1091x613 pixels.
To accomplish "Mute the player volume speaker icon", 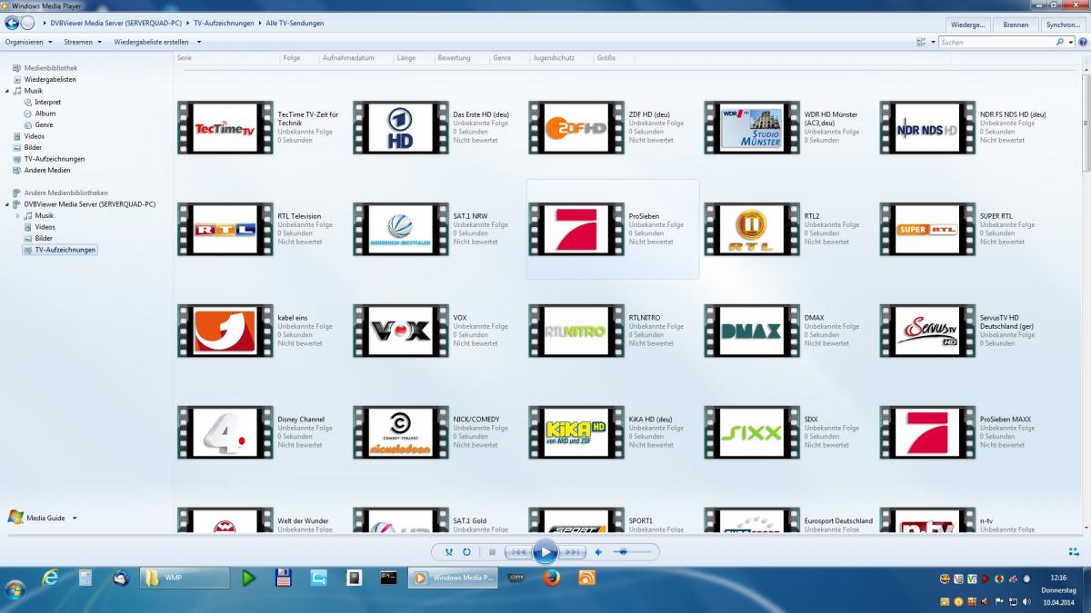I will [599, 551].
